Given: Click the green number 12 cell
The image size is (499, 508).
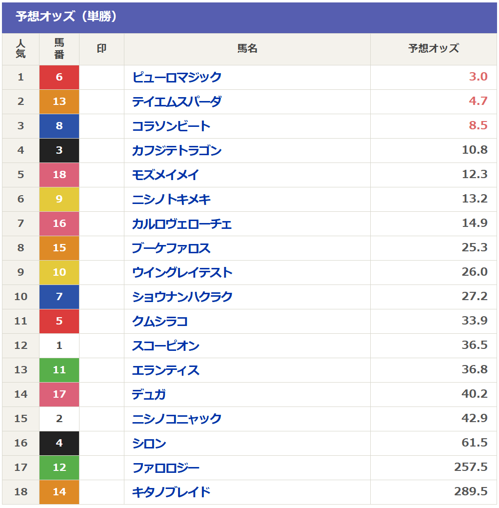Looking at the screenshot, I should coord(59,467).
